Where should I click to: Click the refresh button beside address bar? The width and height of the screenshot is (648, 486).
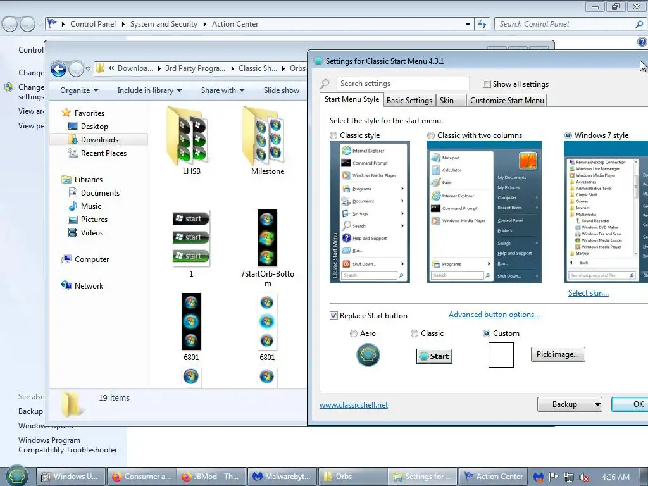482,24
